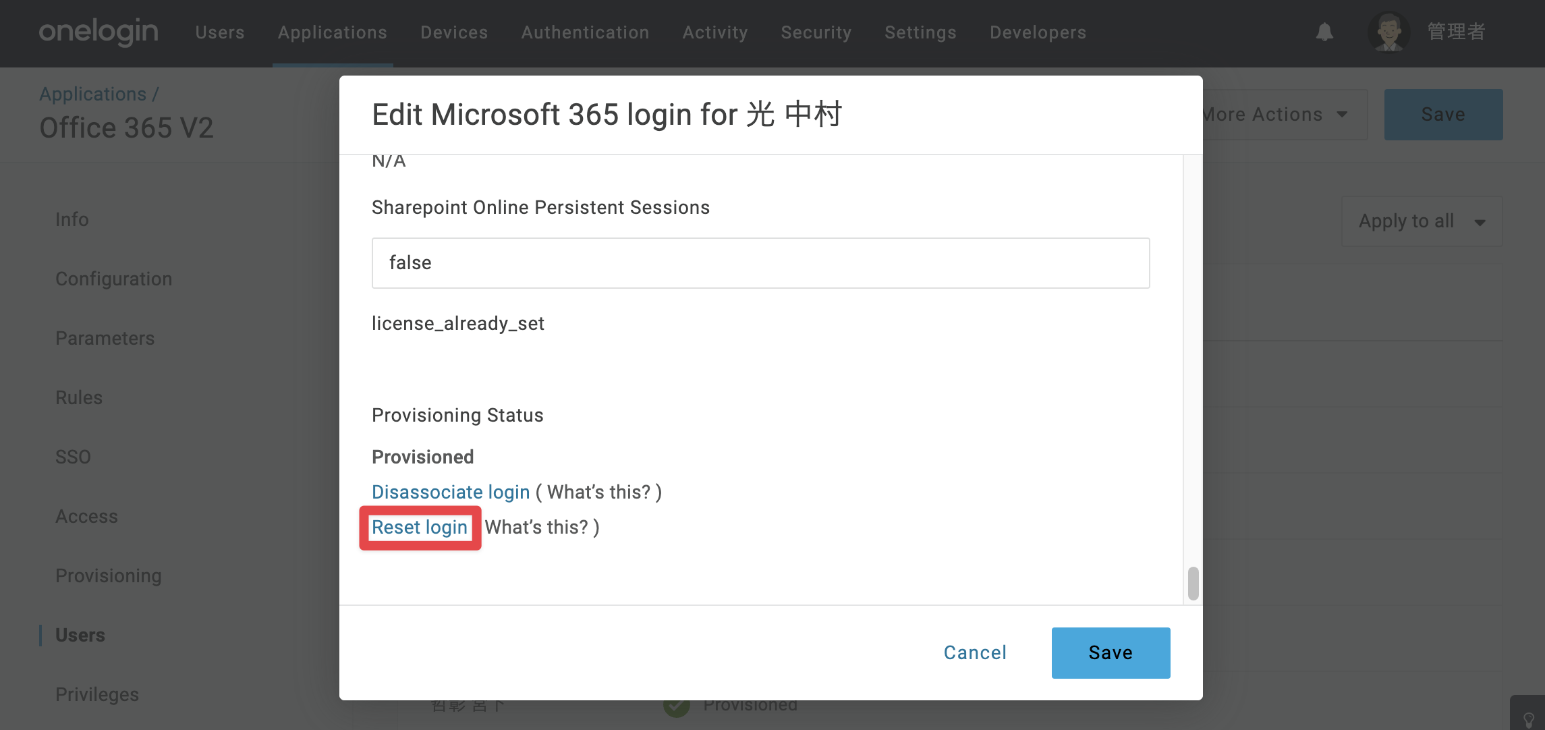Open the Security top menu
1545x730 pixels.
[816, 32]
